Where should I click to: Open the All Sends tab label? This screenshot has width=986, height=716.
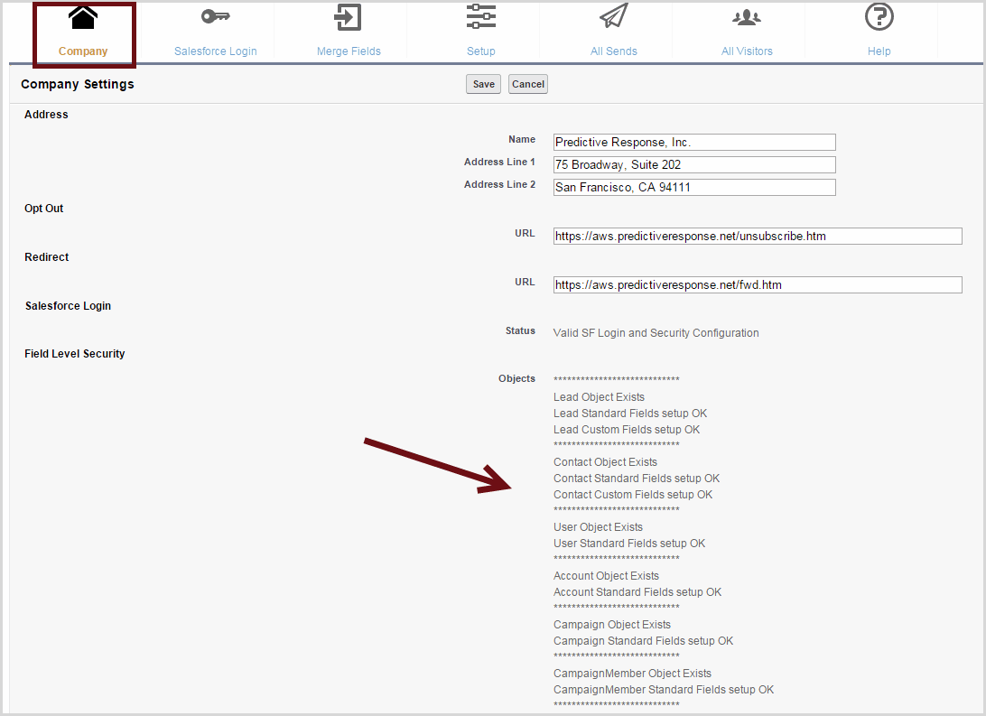[x=614, y=51]
